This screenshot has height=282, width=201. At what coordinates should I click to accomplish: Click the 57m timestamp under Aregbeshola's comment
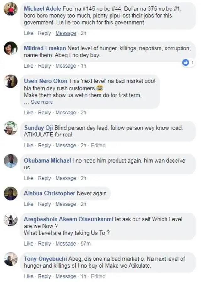(x=85, y=243)
